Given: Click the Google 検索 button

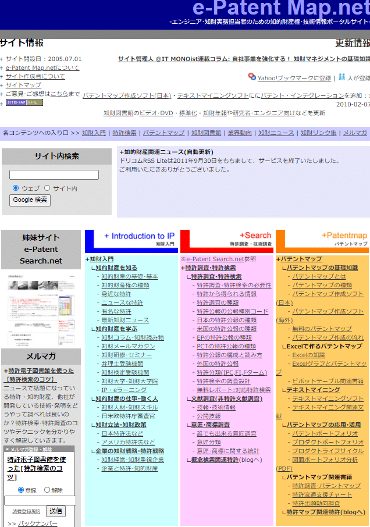Looking at the screenshot, I should (30, 200).
